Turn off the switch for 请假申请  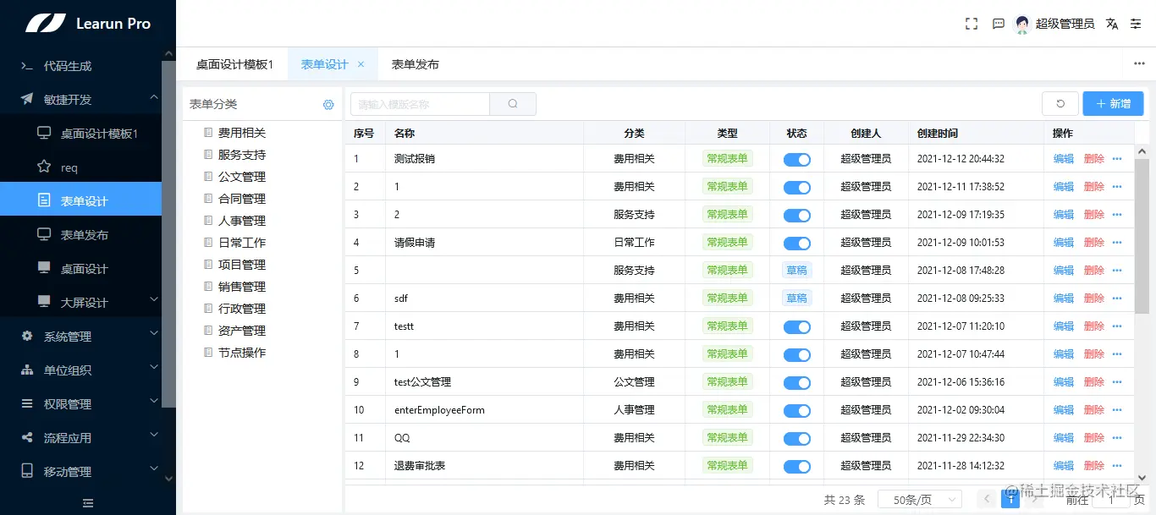tap(796, 242)
